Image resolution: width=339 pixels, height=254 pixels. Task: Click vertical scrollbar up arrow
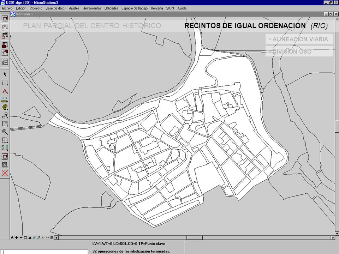coord(337,19)
